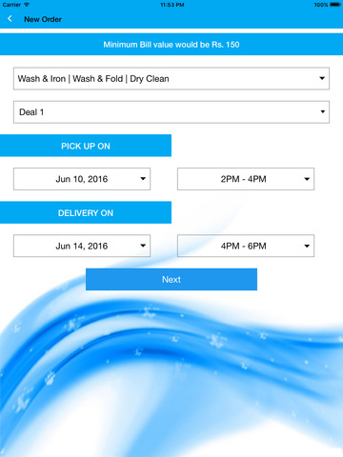
Task: Click the Next button
Action: point(171,279)
